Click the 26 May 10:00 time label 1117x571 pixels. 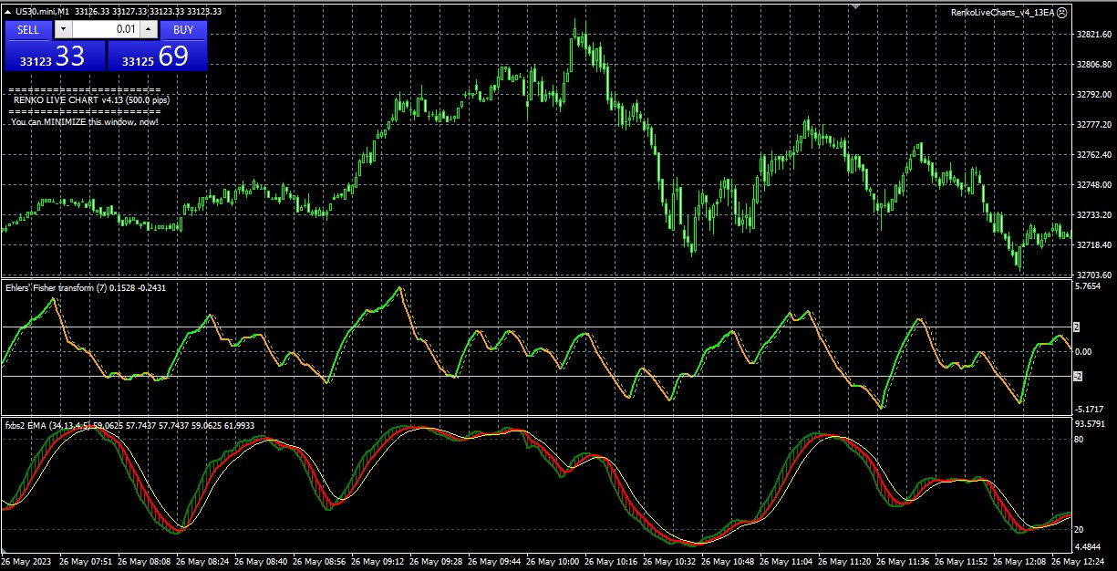(x=553, y=561)
